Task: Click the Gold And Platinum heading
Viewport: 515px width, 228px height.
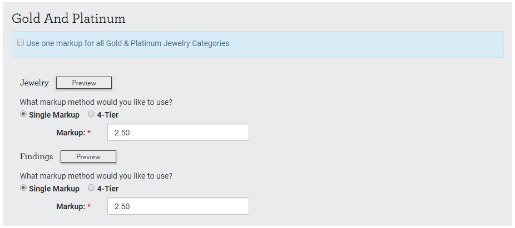Action: (68, 19)
